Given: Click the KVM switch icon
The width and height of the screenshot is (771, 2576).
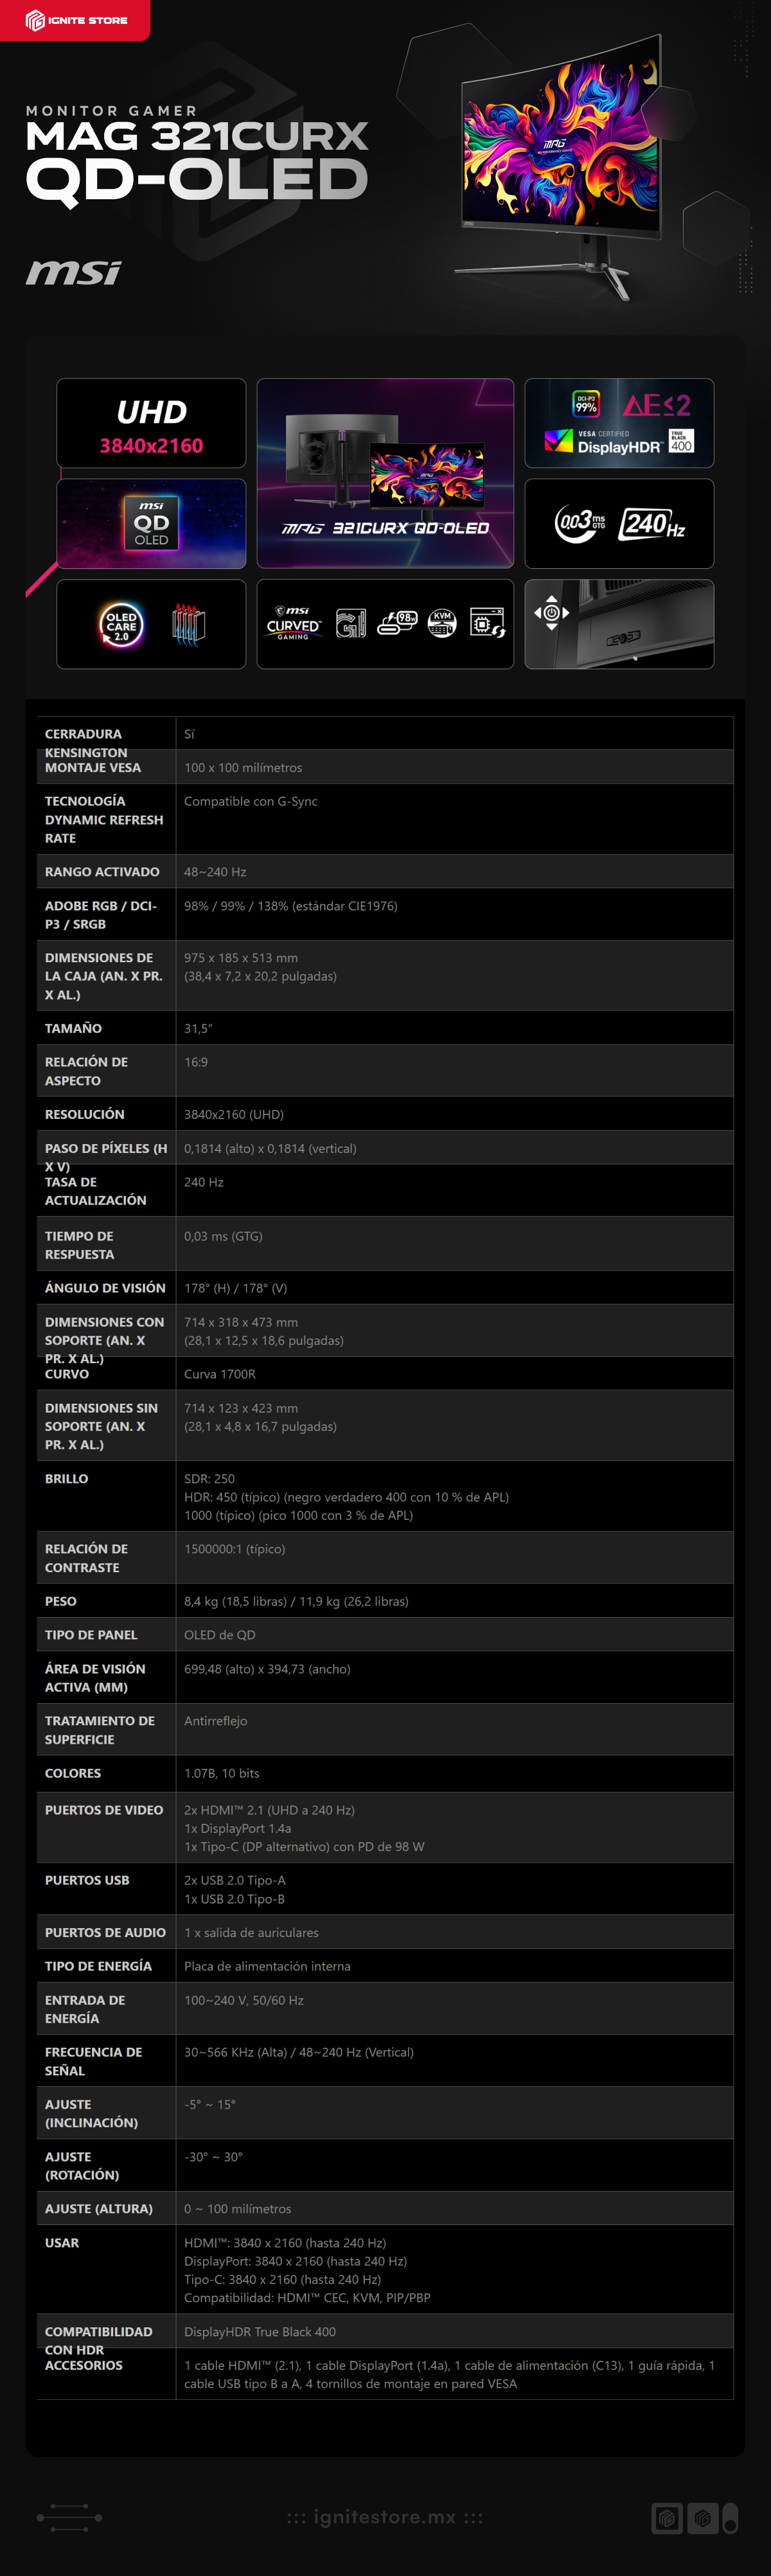Looking at the screenshot, I should pyautogui.click(x=442, y=623).
